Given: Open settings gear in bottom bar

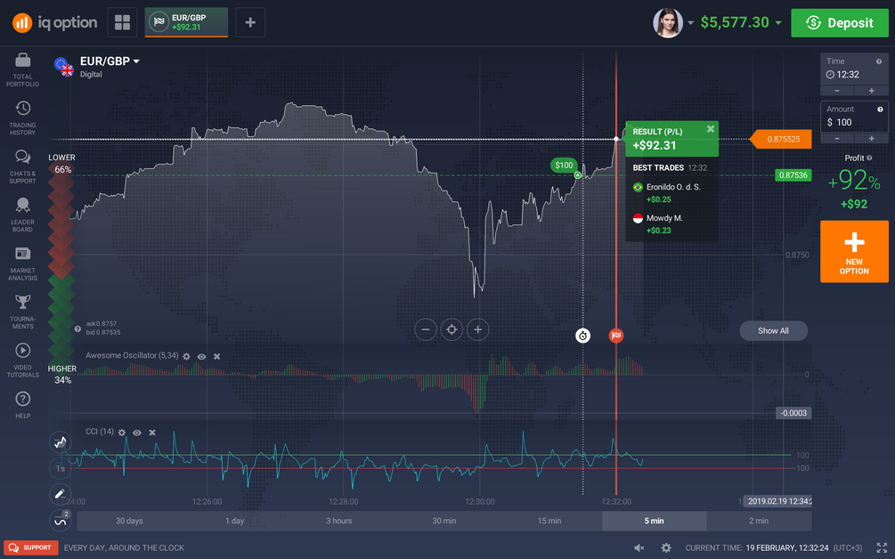Looking at the screenshot, I should pos(666,548).
